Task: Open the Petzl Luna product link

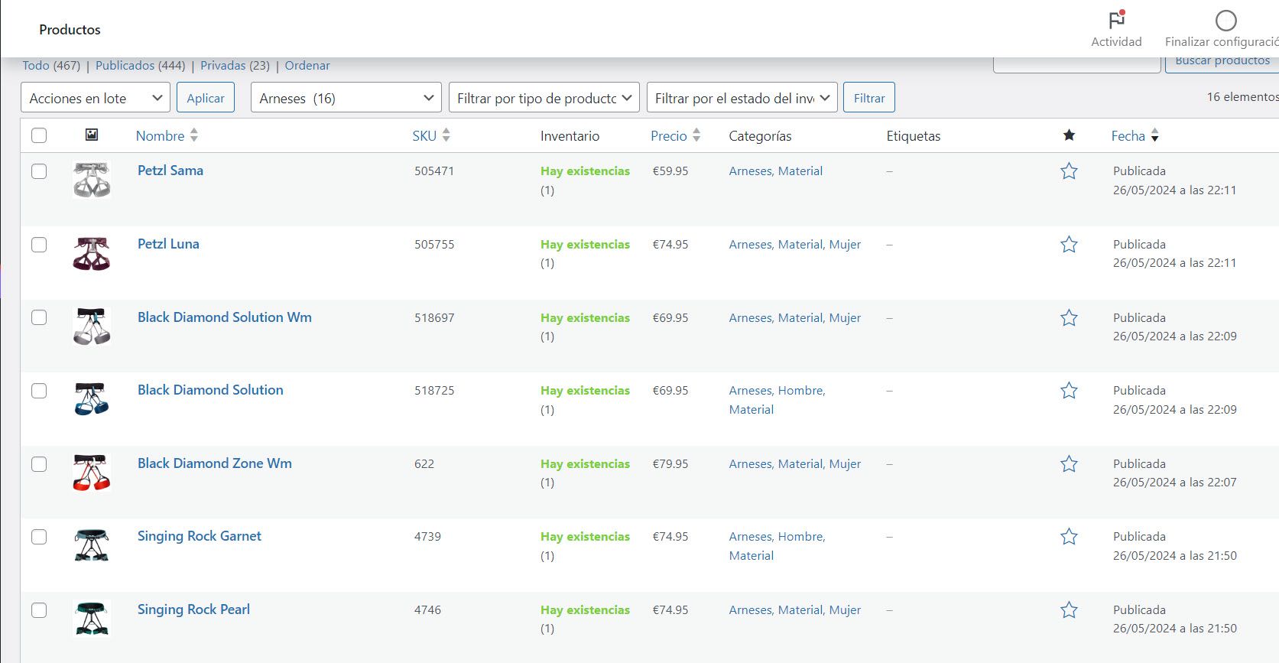Action: pyautogui.click(x=168, y=244)
